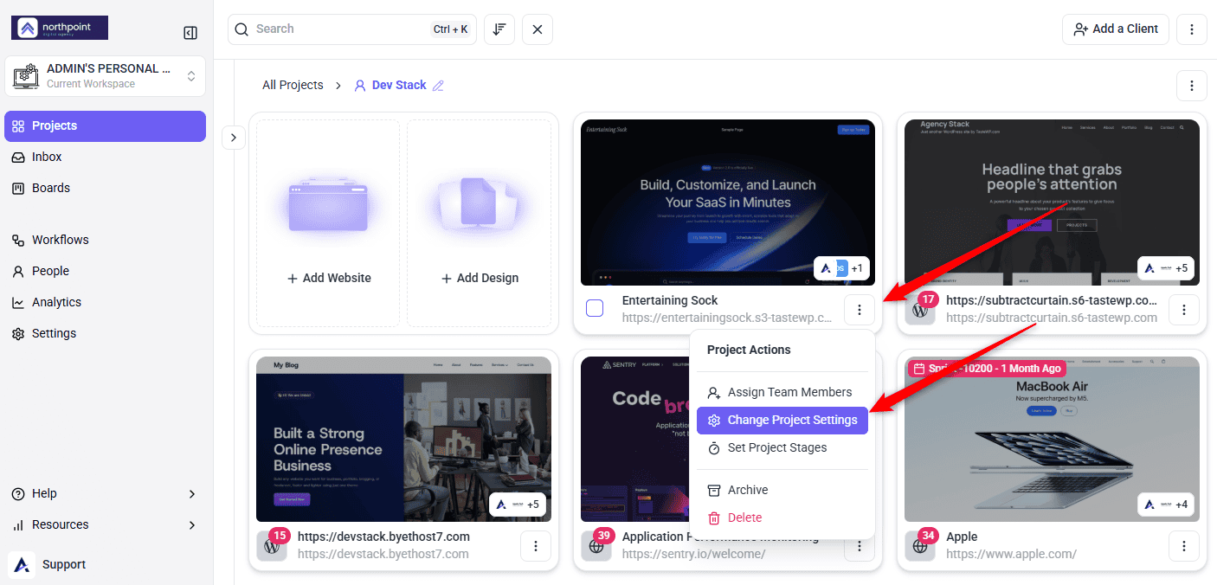Expand the Help submenu
This screenshot has height=585, width=1217.
(x=105, y=493)
